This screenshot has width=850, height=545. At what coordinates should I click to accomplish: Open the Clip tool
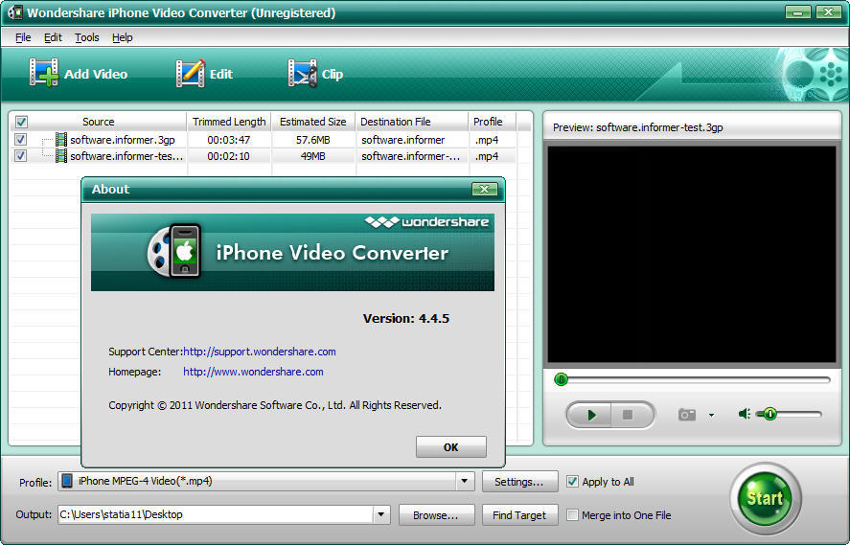315,74
